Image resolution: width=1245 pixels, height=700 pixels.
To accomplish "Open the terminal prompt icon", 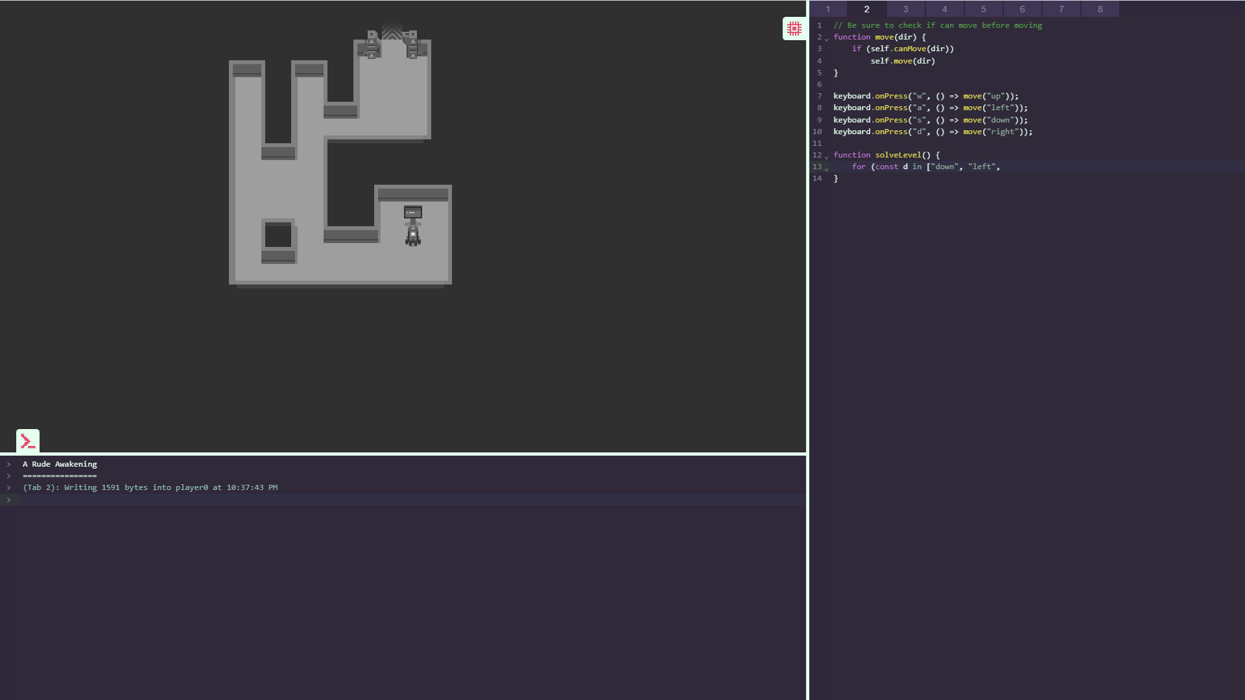I will click(x=28, y=441).
